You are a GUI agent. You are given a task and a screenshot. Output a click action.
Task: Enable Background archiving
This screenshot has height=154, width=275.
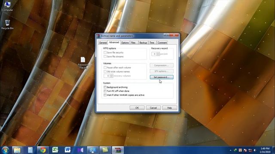105,87
